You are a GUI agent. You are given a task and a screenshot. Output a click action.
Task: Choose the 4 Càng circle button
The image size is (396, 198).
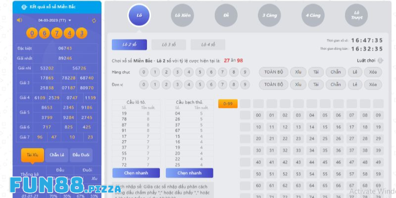coord(313,15)
